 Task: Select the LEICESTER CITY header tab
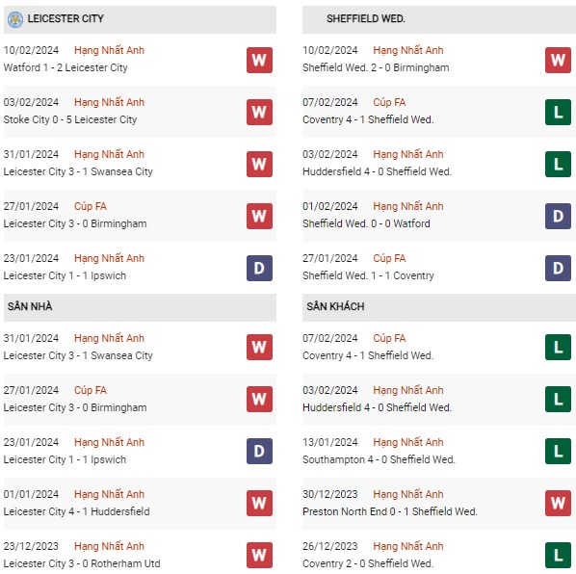pos(140,19)
